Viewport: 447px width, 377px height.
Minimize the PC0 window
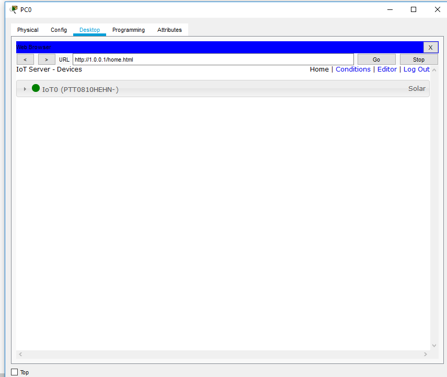tap(390, 10)
